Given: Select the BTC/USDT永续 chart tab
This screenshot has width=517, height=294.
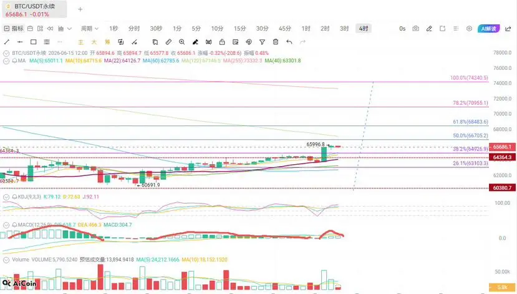Looking at the screenshot, I should [34, 10].
